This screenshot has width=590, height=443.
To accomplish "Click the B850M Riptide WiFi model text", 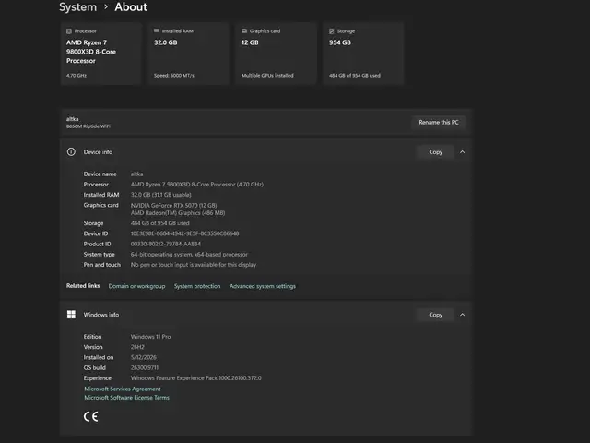I will [88, 126].
